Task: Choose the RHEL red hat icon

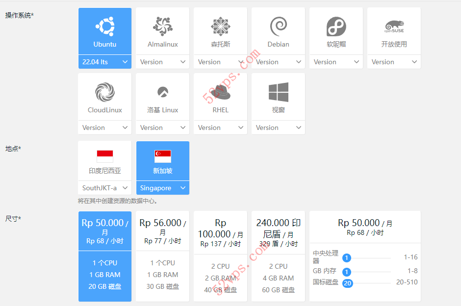Action: (x=221, y=92)
